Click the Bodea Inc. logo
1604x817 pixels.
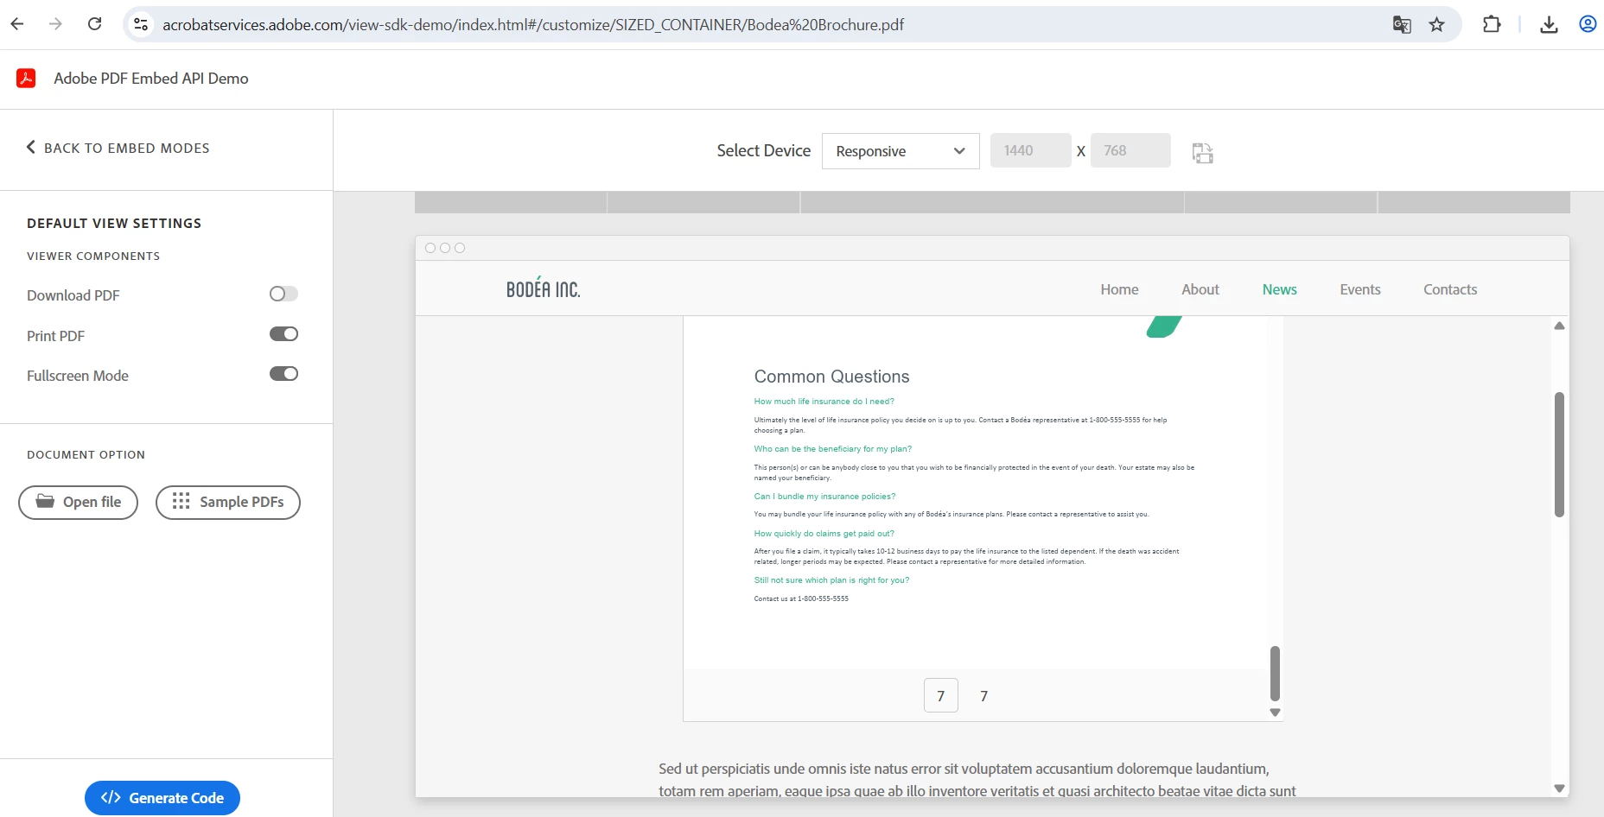(x=543, y=288)
